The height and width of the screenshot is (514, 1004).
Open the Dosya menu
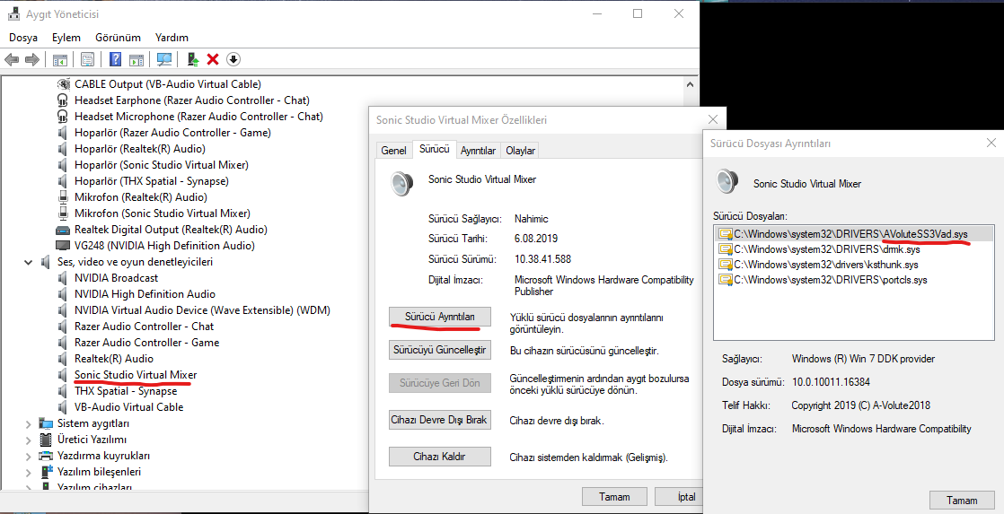click(23, 38)
